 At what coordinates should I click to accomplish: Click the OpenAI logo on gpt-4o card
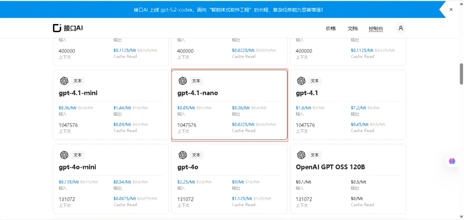183,155
